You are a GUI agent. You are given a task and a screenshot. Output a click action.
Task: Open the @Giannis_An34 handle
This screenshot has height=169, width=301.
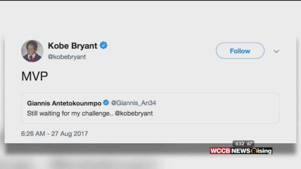point(134,103)
